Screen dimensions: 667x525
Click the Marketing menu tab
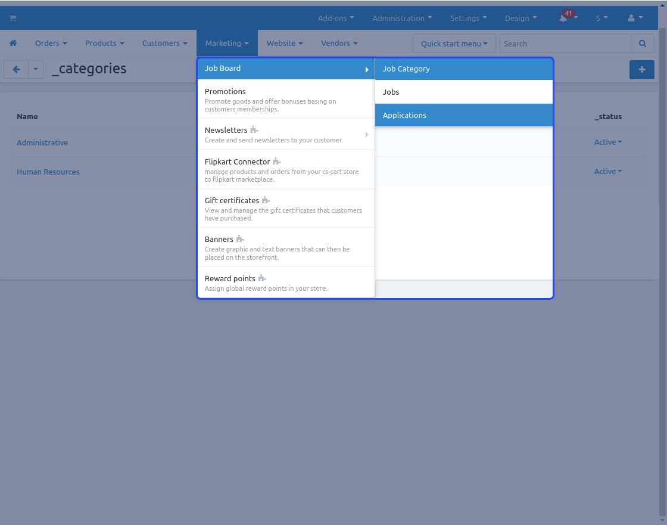pyautogui.click(x=227, y=43)
